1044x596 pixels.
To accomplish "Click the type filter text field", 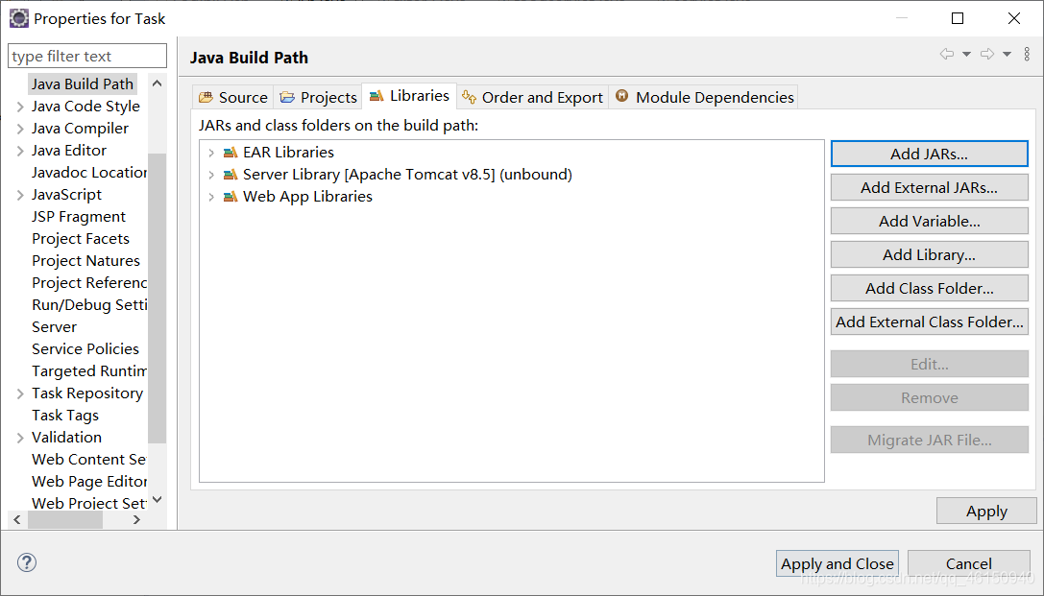I will 87,56.
